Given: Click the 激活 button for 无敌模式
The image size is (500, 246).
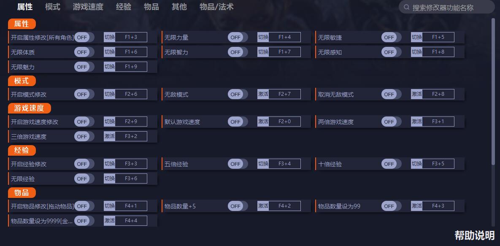Looking at the screenshot, I should 263,94.
